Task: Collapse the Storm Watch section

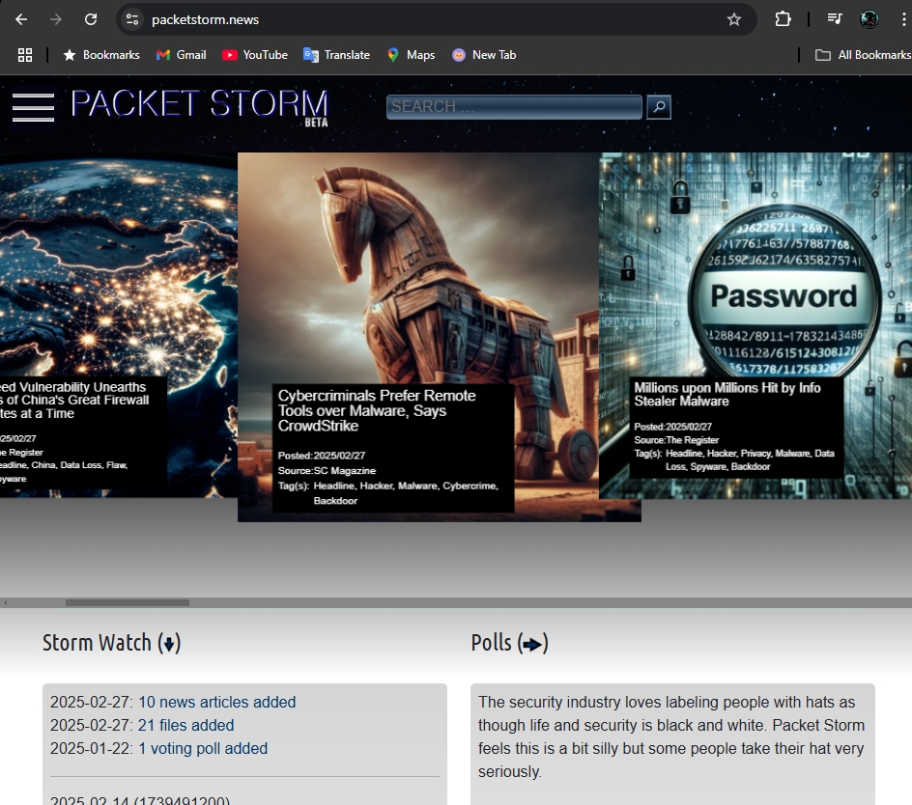Action: [x=170, y=643]
